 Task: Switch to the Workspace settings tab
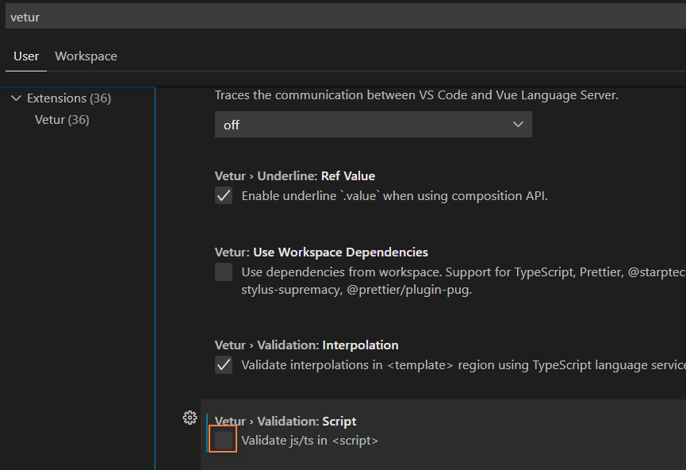[86, 56]
